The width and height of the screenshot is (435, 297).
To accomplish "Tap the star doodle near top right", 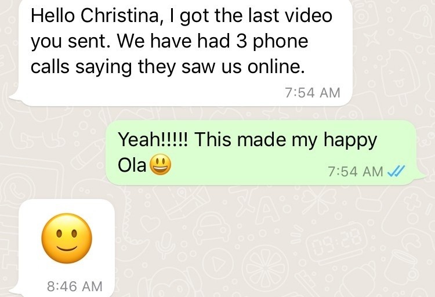I will tap(372, 38).
